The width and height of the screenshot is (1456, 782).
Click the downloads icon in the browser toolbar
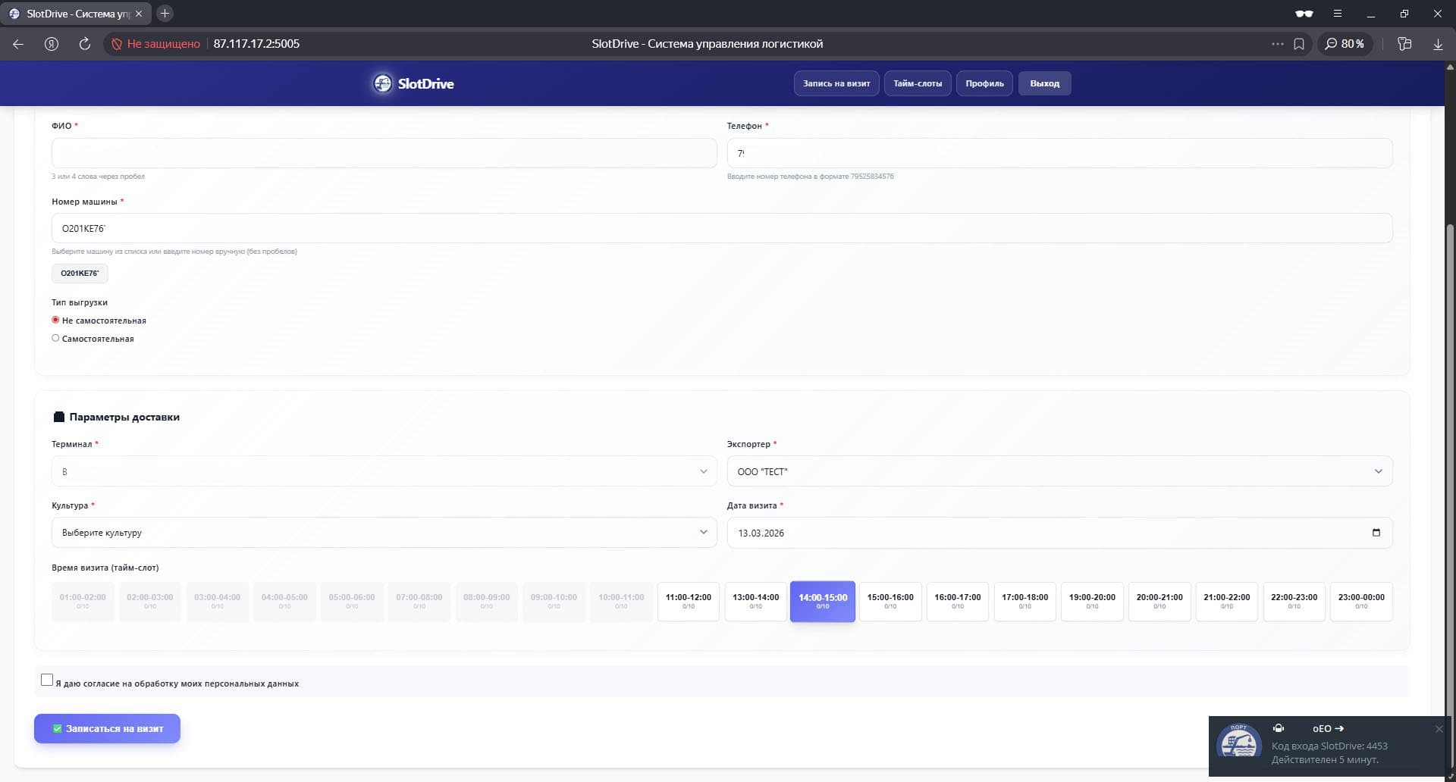(1437, 43)
